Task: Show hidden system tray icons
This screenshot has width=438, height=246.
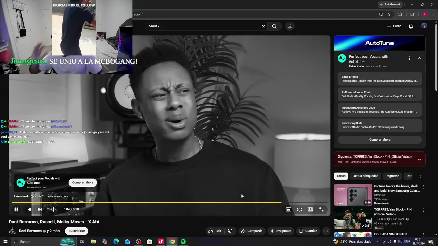Action: pos(378,242)
